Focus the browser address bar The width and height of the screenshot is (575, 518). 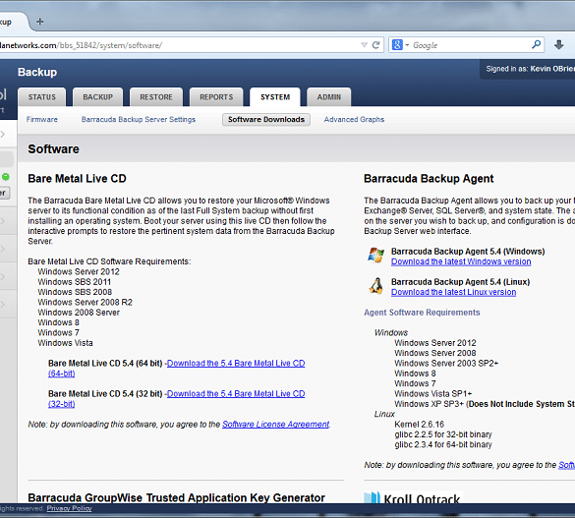[x=180, y=45]
